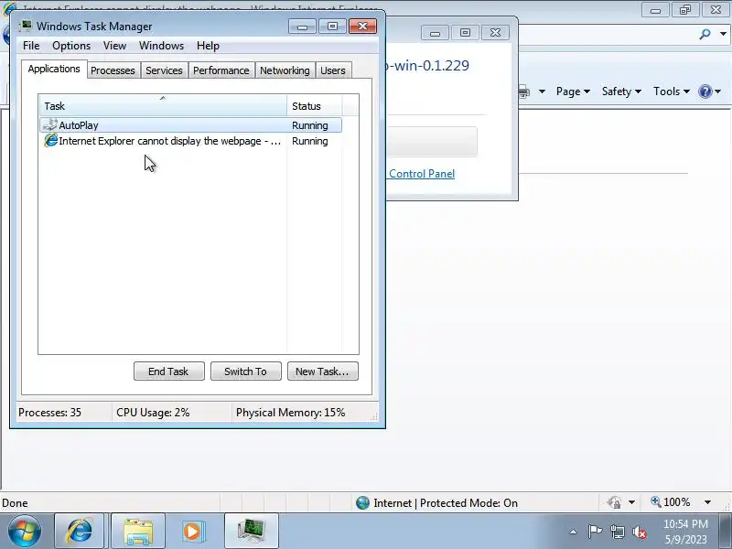
Task: Open Windows Media Player on taskbar
Action: tap(192, 531)
